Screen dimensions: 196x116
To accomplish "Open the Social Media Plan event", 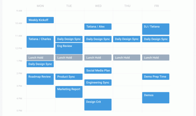I will coord(98,70).
